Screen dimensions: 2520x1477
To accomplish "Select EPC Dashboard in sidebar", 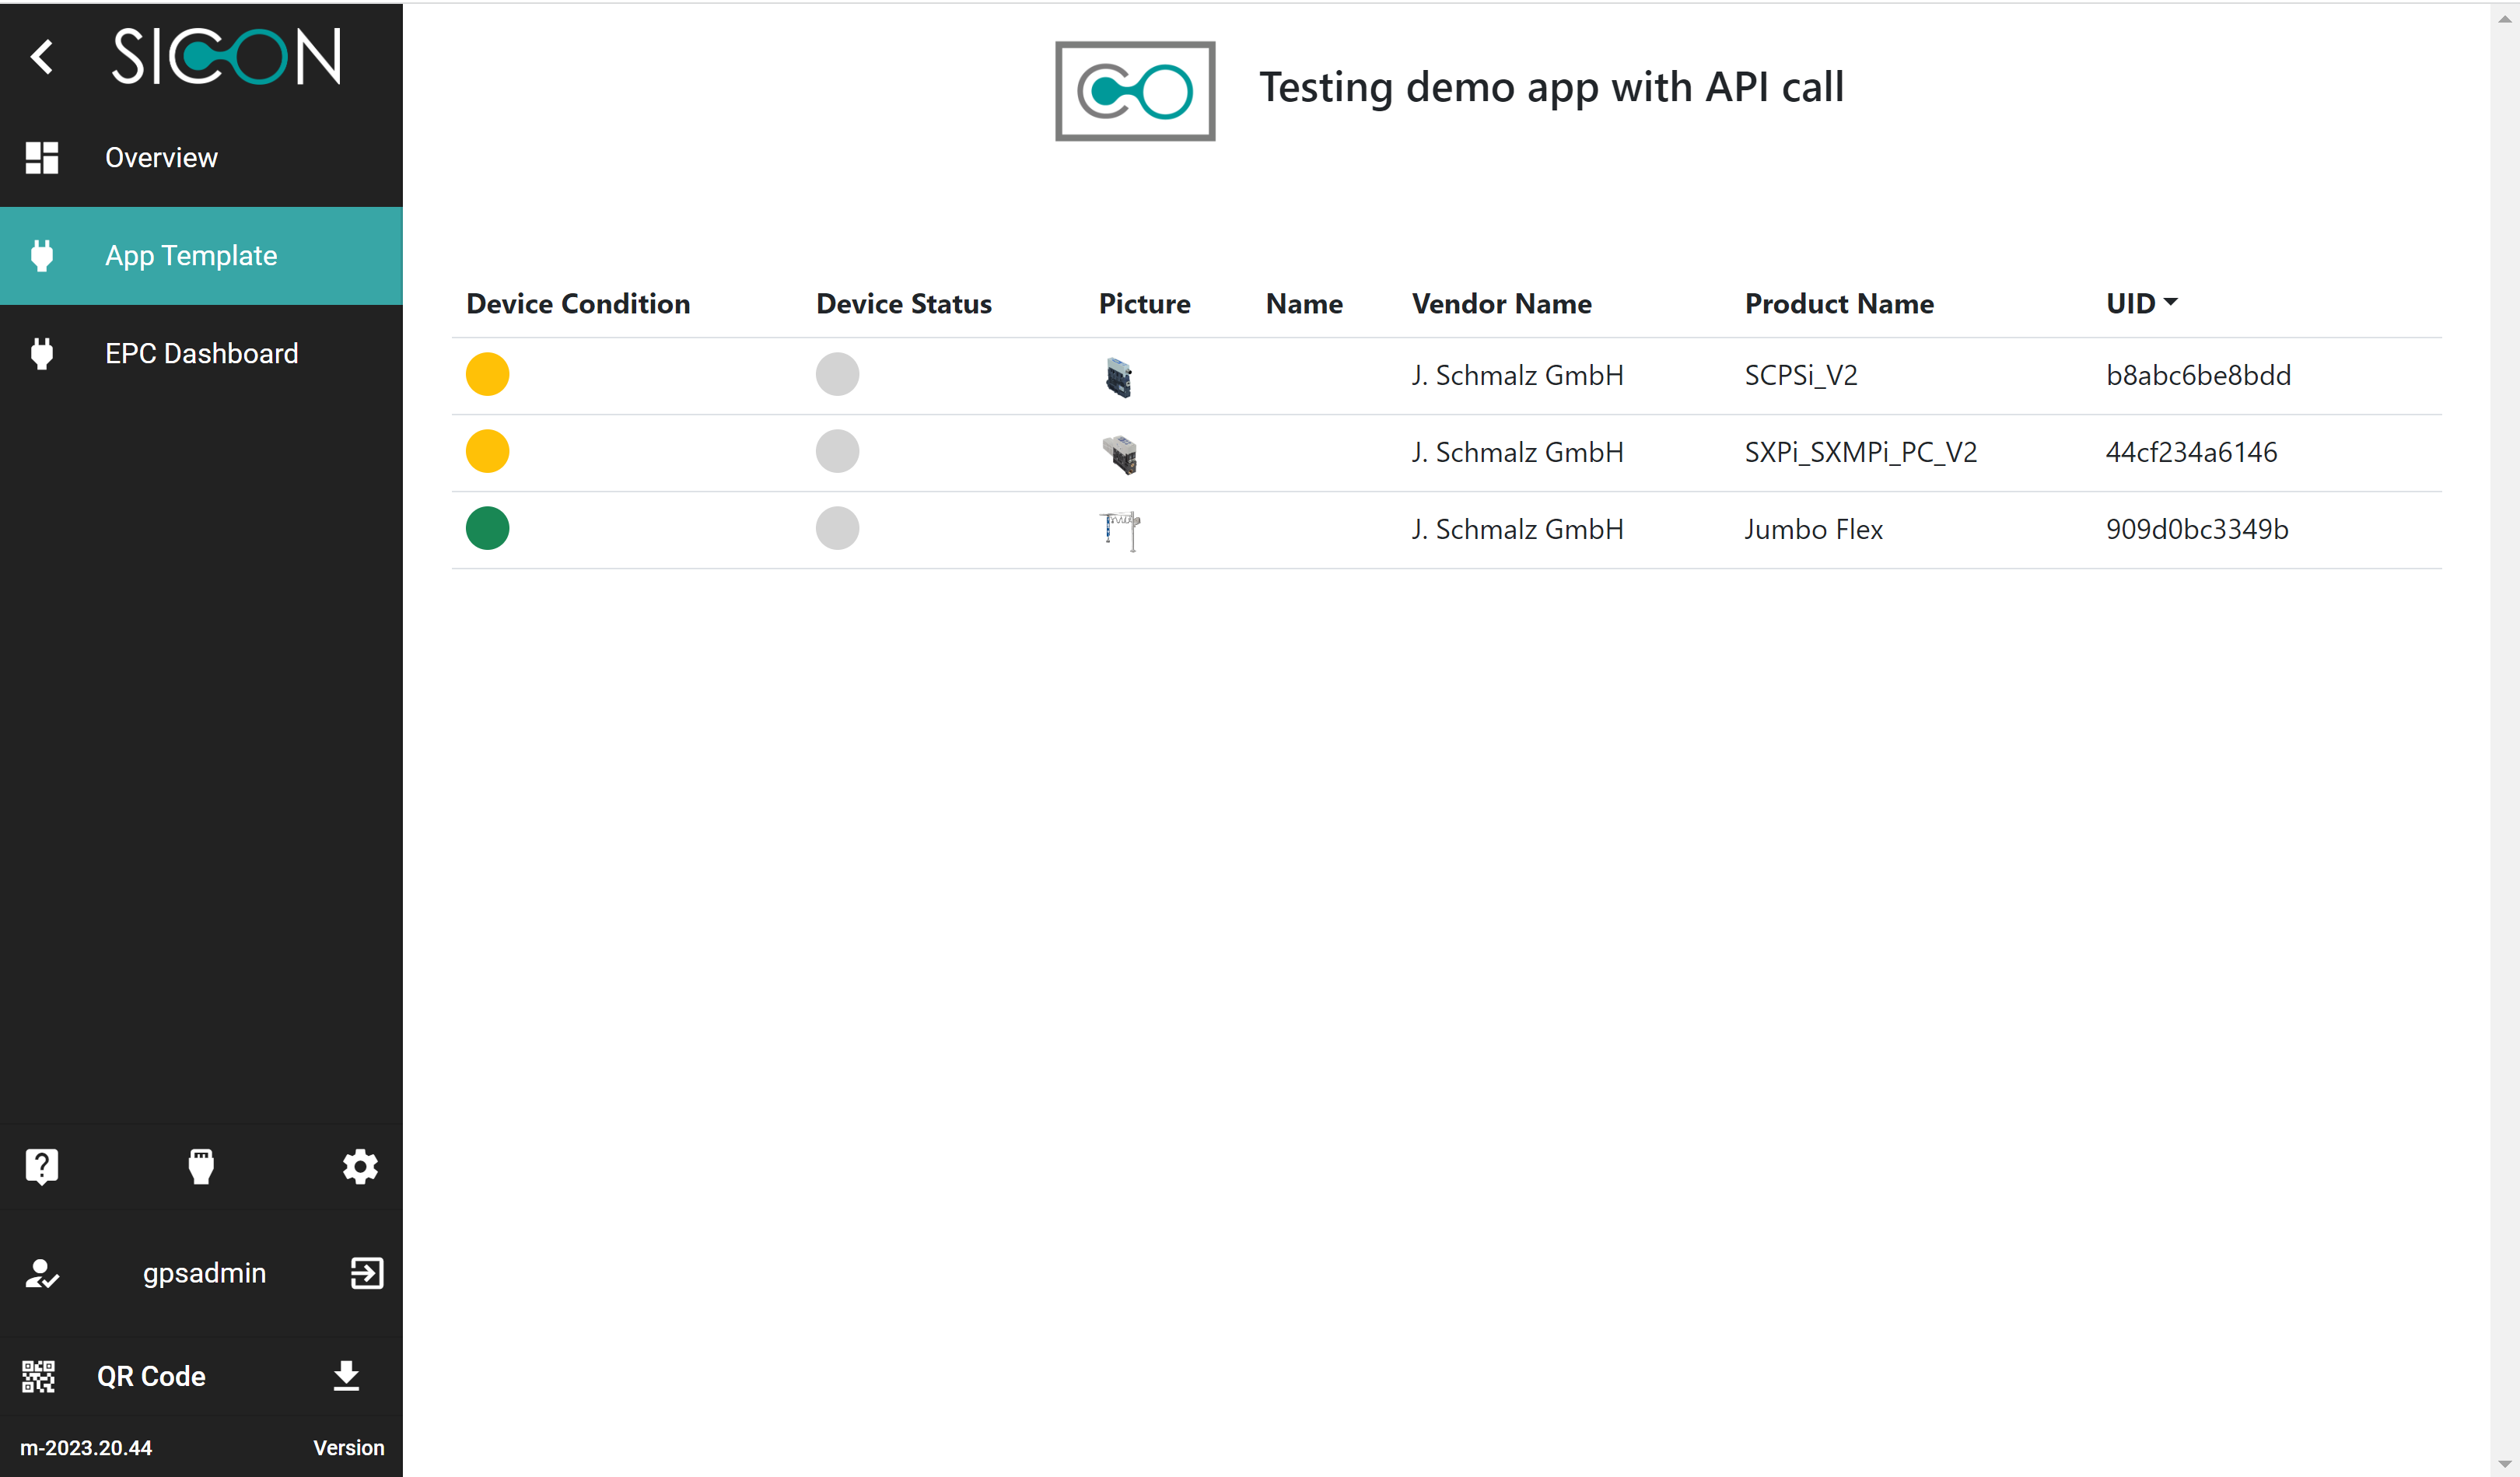I will pyautogui.click(x=200, y=354).
